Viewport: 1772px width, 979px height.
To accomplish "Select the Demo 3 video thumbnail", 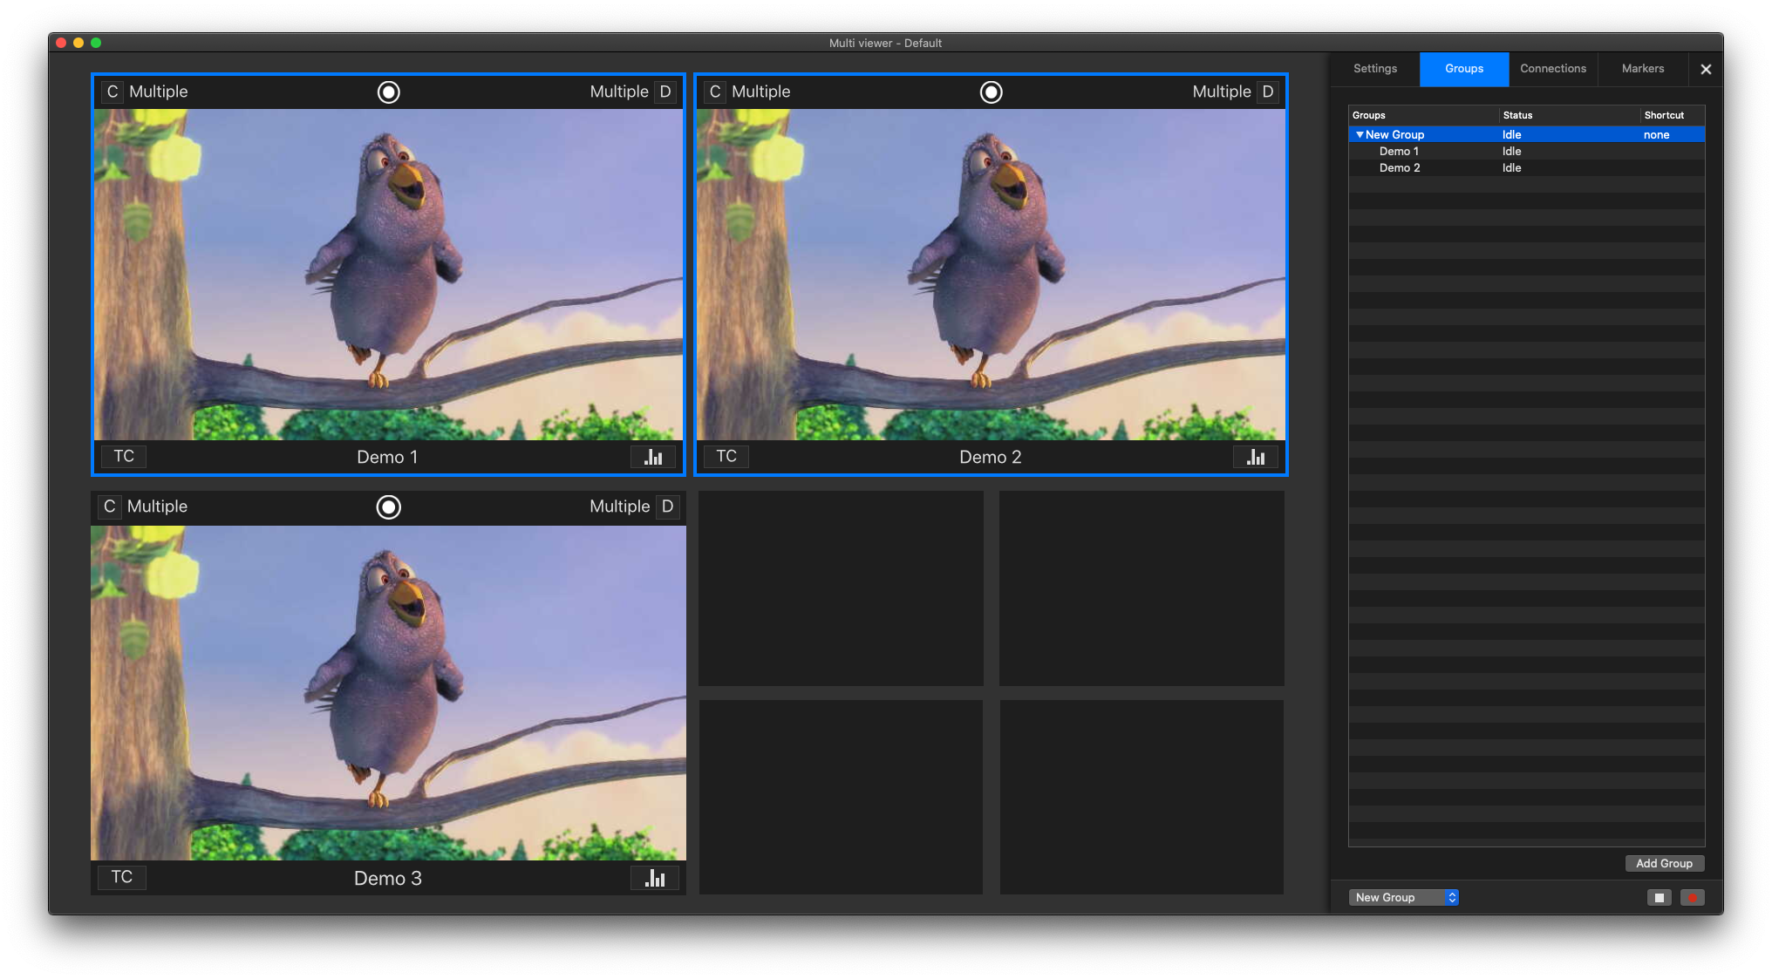I will (389, 693).
